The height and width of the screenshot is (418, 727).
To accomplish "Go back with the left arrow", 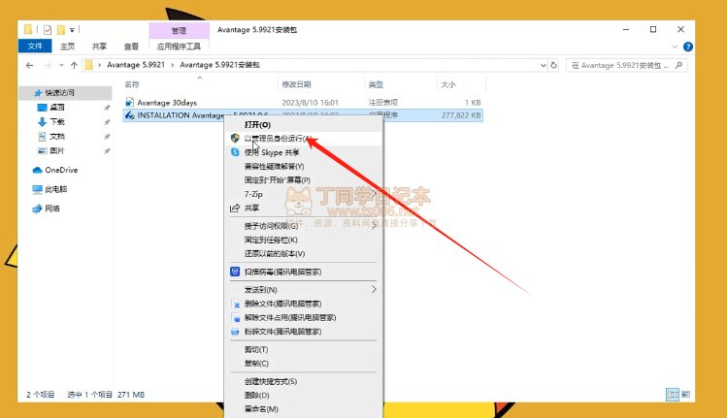I will (30, 65).
